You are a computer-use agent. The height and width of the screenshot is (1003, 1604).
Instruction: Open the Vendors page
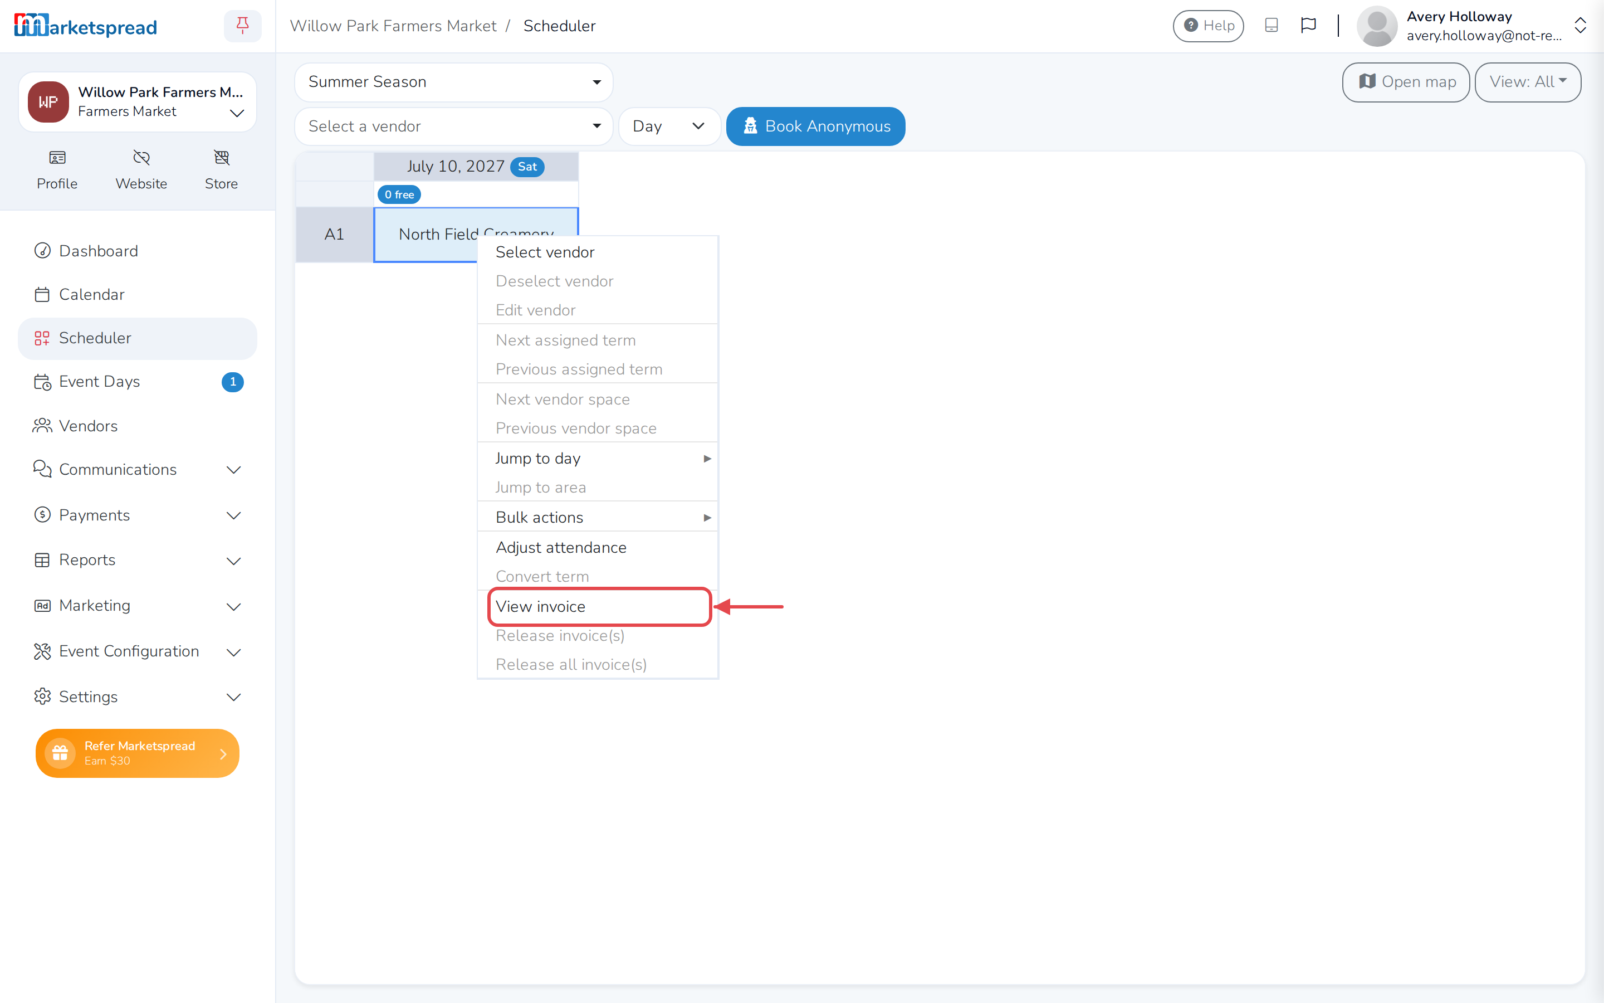tap(137, 426)
